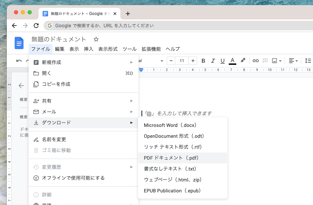Viewport: 313px width, 205px height.
Task: Download as OpenDocument 形式 (.odt)
Action: coord(183,136)
